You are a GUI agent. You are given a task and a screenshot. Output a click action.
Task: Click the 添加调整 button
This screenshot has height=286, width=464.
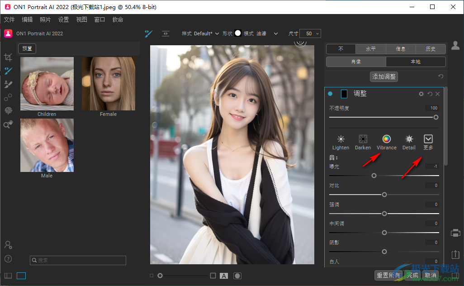[x=384, y=76]
